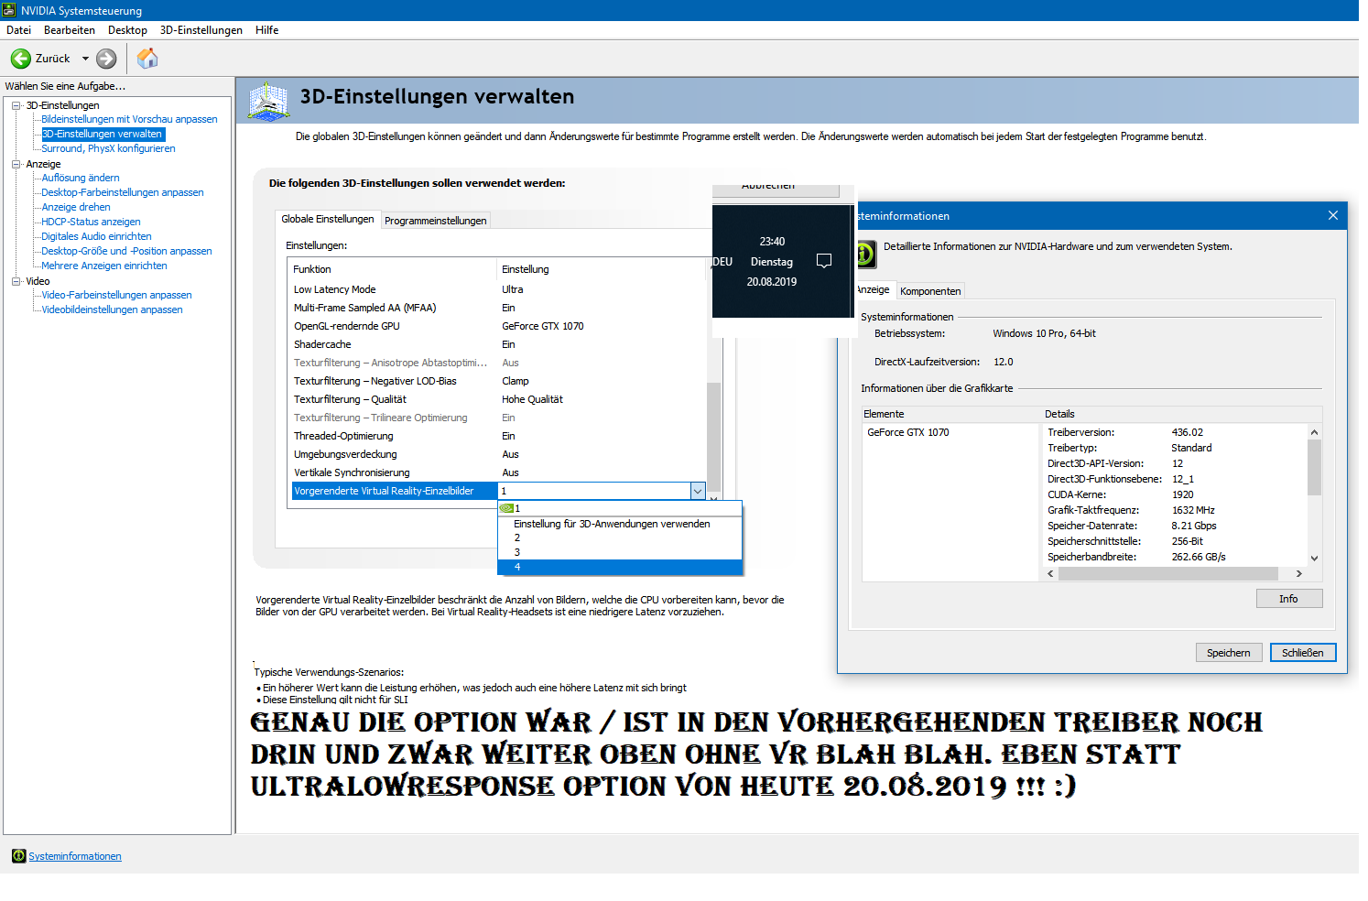Open Desktop-Farbeinstellungen anpassen
The image size is (1368, 901).
tap(123, 192)
